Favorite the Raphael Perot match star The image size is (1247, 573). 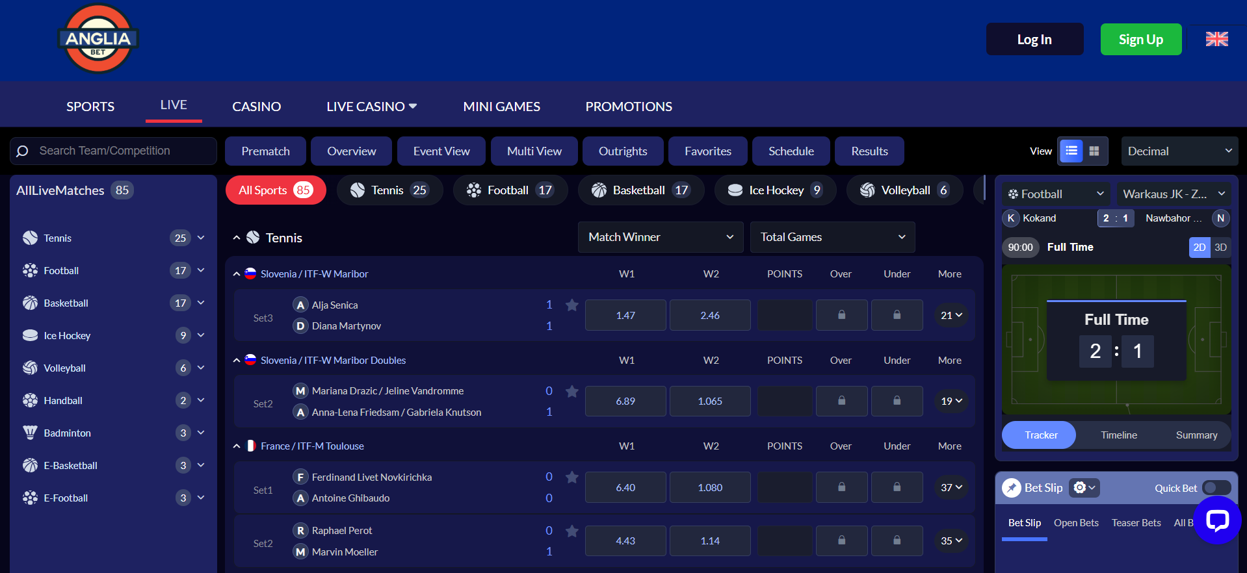pos(572,531)
